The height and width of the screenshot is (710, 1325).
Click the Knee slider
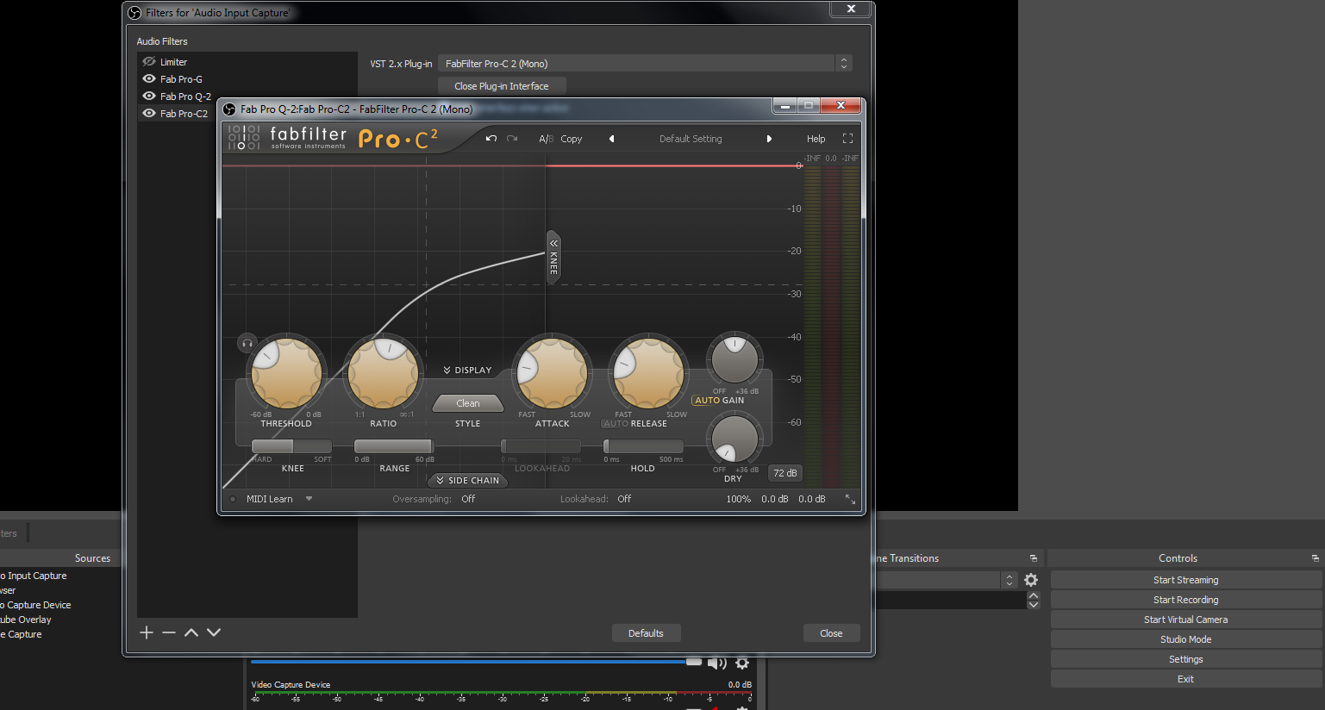[291, 446]
